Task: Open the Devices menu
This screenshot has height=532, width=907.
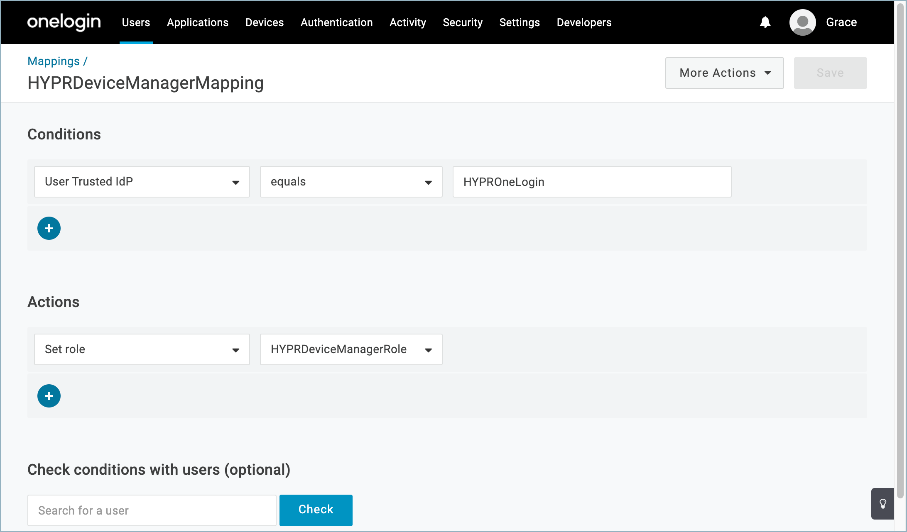Action: (x=265, y=22)
